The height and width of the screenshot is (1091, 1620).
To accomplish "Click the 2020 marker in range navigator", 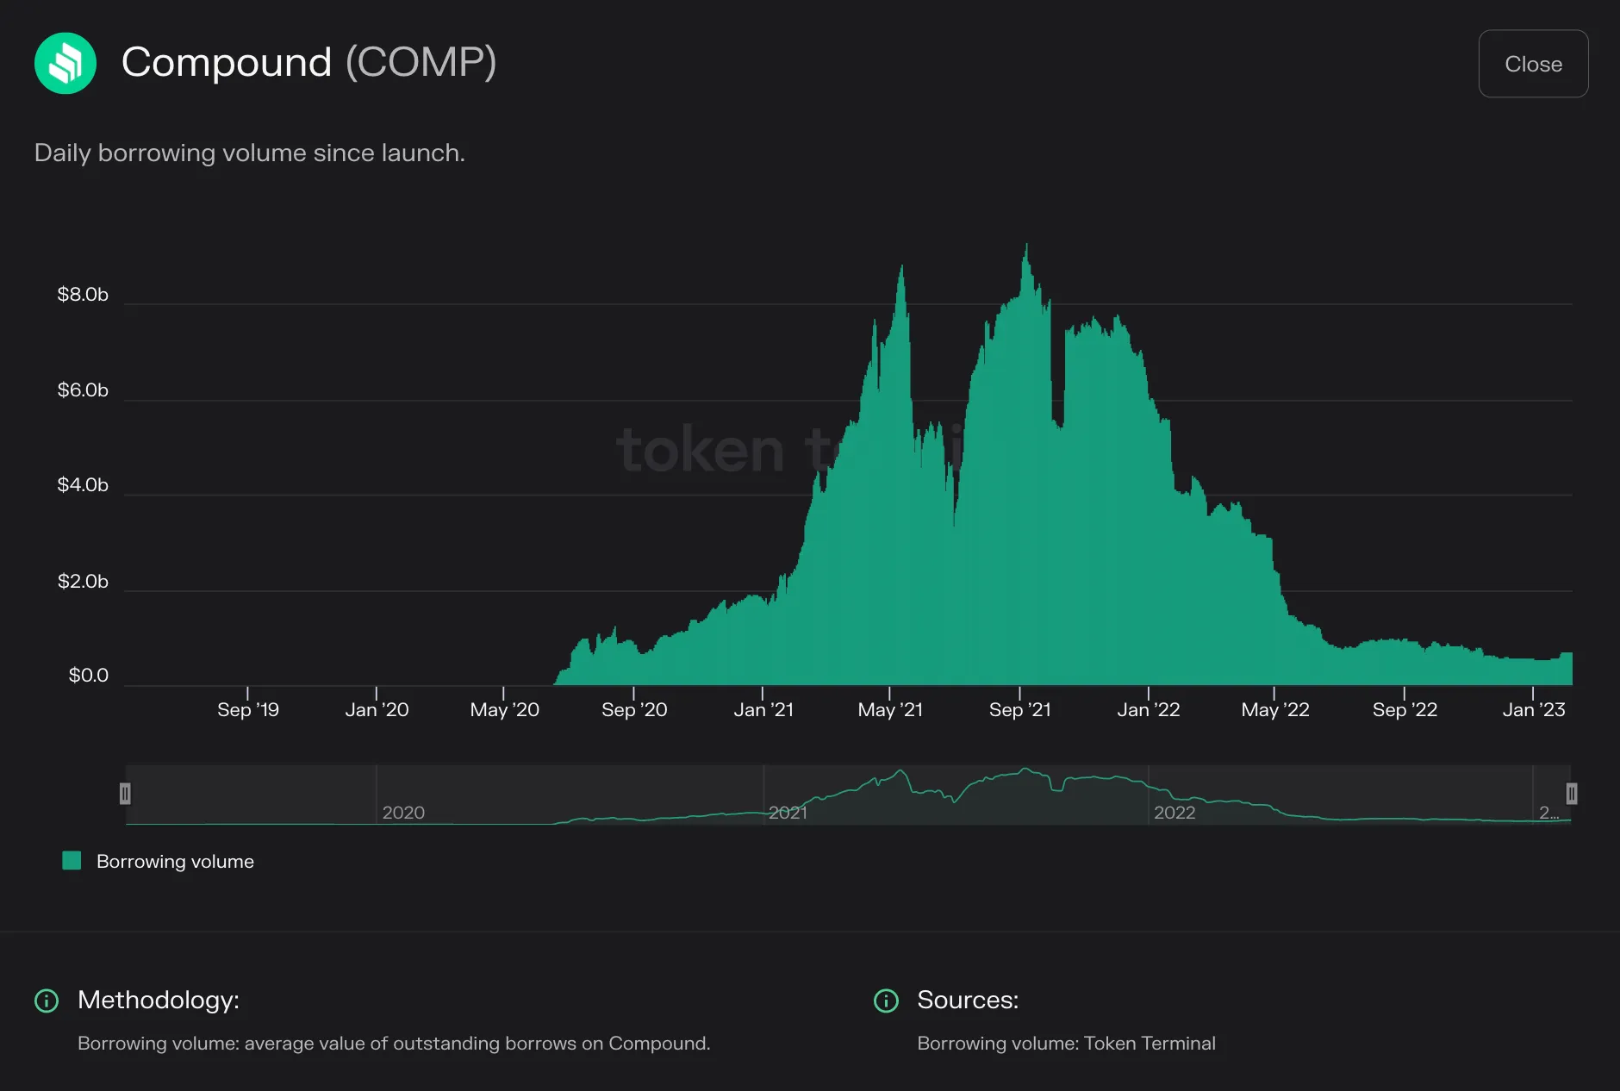I will (403, 812).
